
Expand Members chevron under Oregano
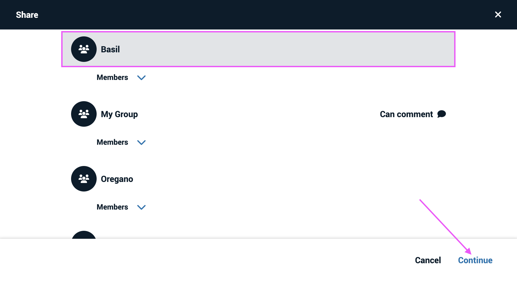tap(141, 207)
